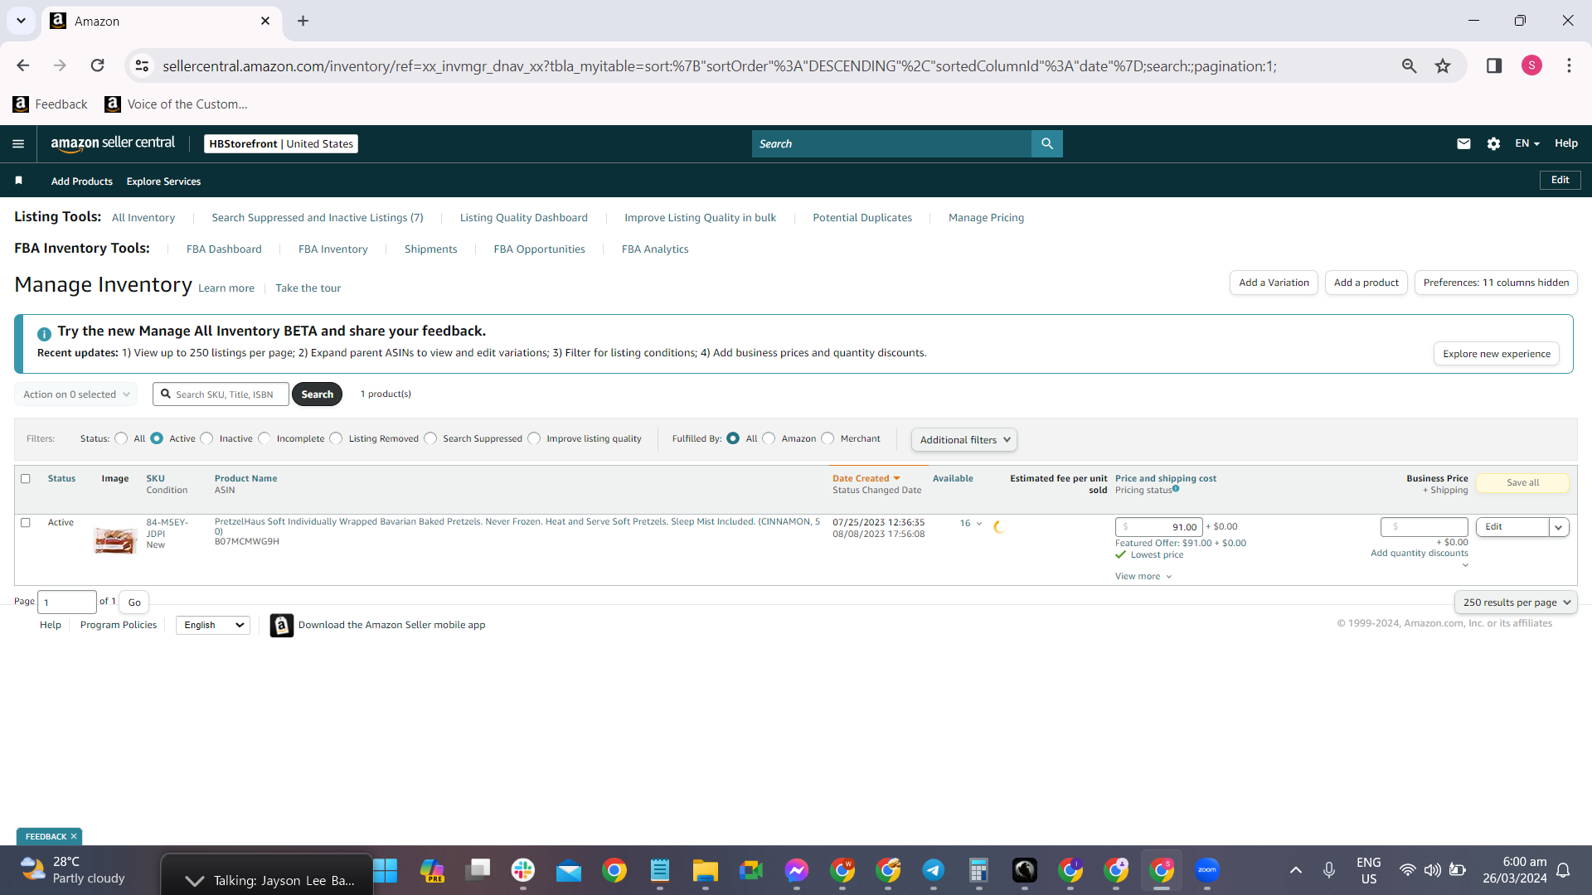
Task: Open Search Suppressed and Inactive Listings (7)
Action: (318, 218)
